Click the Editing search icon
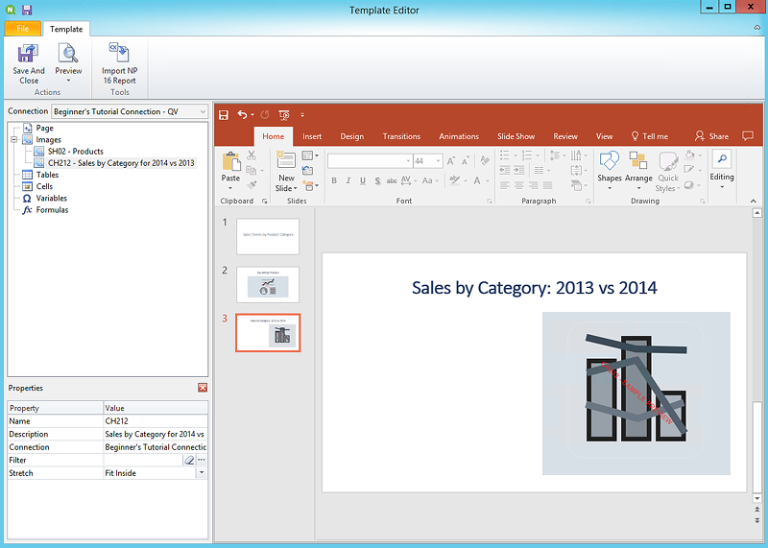 pos(722,159)
